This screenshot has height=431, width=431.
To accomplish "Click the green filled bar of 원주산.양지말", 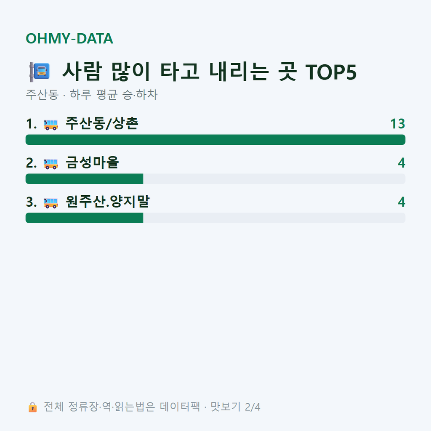I will 84,218.
